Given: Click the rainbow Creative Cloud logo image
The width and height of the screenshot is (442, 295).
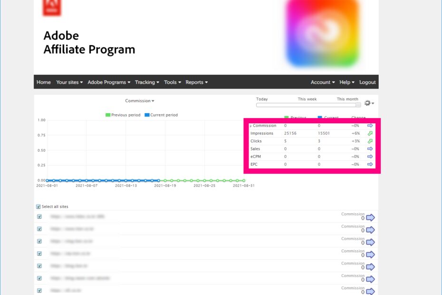Looking at the screenshot, I should pos(323,32).
